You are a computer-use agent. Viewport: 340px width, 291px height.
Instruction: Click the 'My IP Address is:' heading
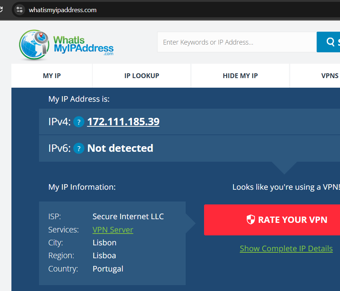(79, 99)
